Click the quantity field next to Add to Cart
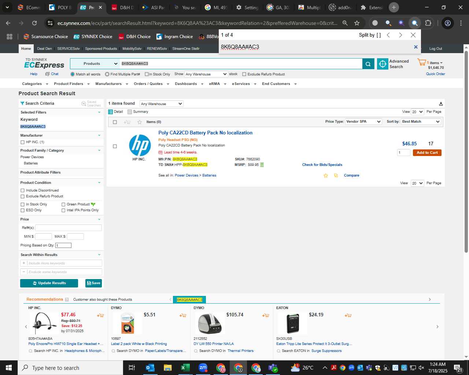 [x=403, y=153]
